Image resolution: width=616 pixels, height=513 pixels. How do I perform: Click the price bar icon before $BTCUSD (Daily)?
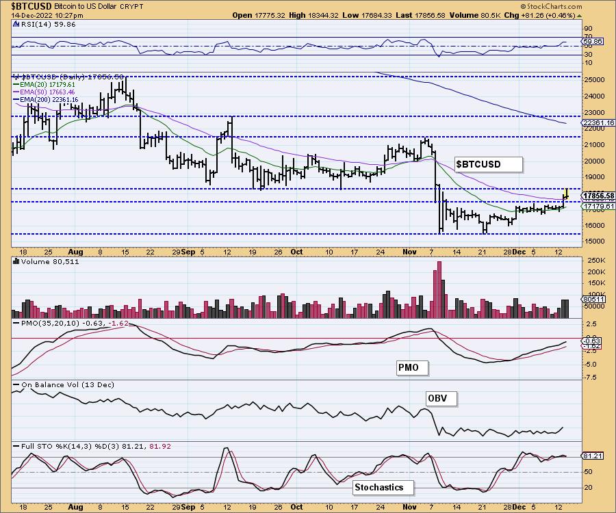tap(16, 77)
